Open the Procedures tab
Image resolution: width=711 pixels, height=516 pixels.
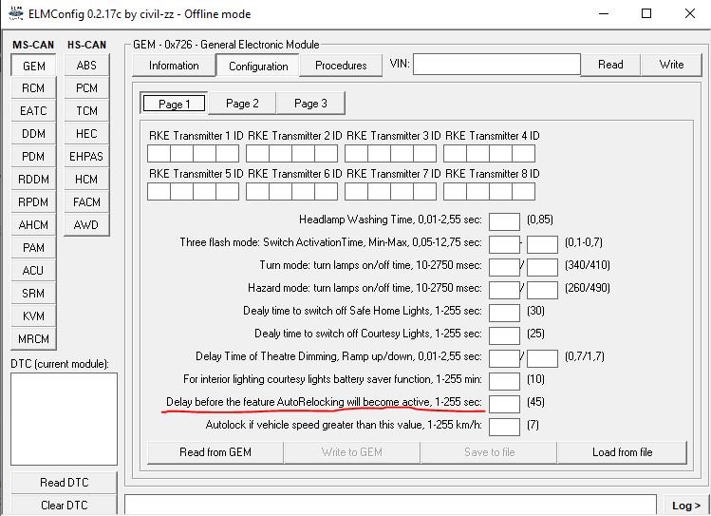tap(341, 66)
